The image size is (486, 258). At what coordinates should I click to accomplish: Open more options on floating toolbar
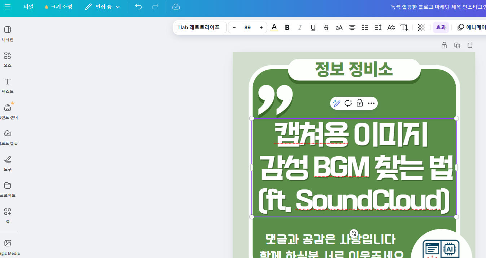[371, 103]
